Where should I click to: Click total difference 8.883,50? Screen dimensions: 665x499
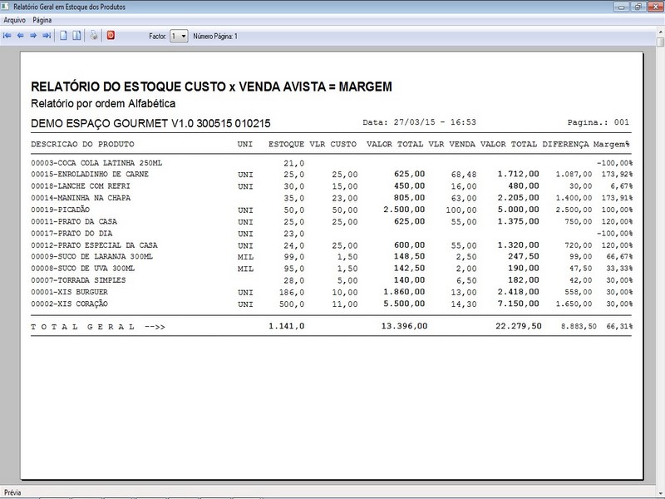579,326
